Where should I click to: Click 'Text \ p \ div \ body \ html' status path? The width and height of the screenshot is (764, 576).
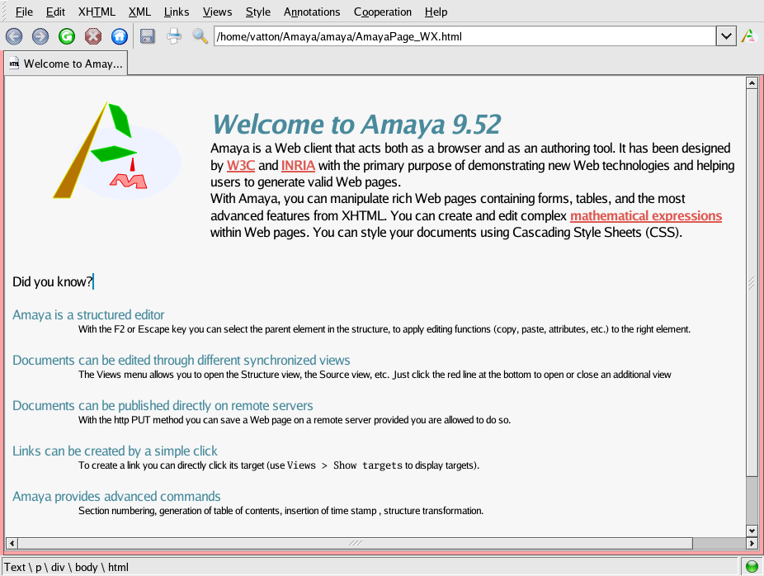[x=66, y=567]
